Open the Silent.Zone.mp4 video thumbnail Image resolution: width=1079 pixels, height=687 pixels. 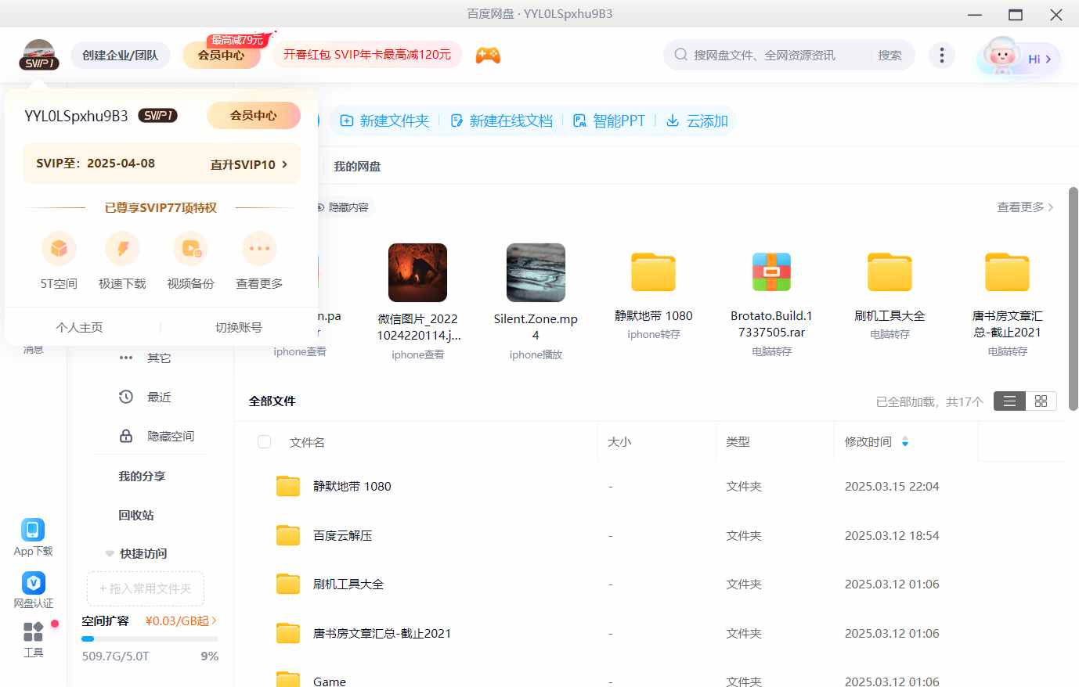coord(536,272)
